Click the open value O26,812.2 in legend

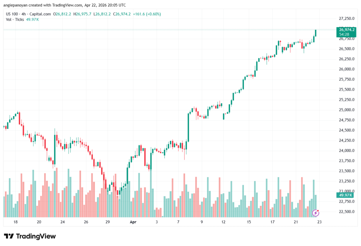click(62, 14)
